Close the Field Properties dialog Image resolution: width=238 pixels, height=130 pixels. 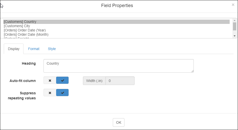click(x=233, y=5)
